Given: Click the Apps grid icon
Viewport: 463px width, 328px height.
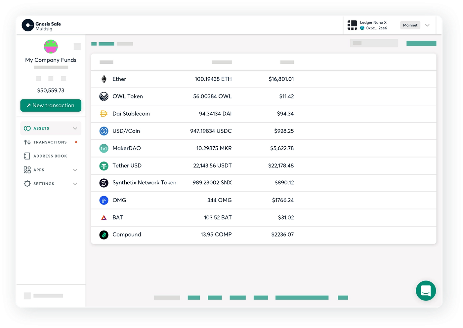Looking at the screenshot, I should pos(27,170).
